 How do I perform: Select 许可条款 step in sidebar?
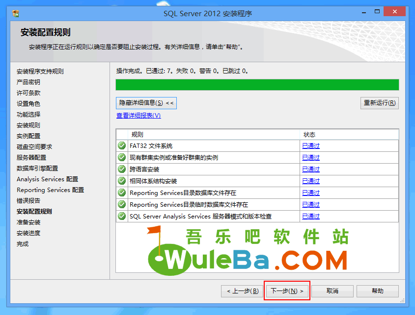pyautogui.click(x=28, y=93)
